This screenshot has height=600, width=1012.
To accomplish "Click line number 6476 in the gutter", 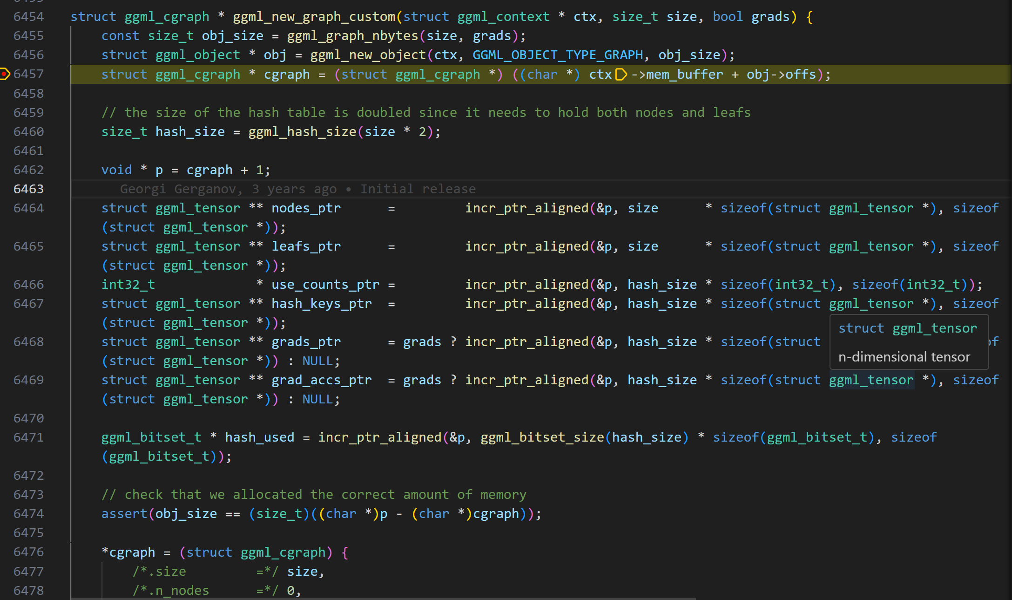I will click(28, 552).
